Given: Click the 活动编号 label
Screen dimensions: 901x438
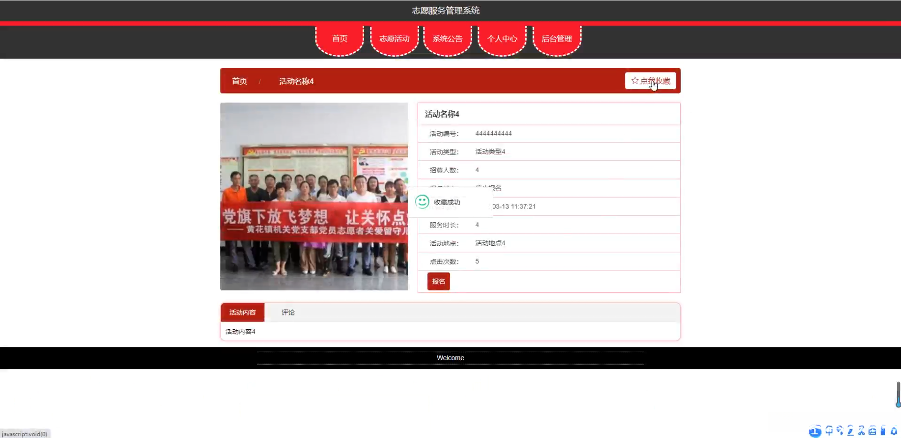Looking at the screenshot, I should (x=444, y=134).
